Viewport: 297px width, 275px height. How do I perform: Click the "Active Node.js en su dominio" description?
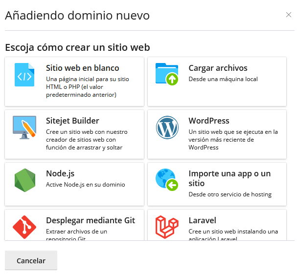(86, 185)
